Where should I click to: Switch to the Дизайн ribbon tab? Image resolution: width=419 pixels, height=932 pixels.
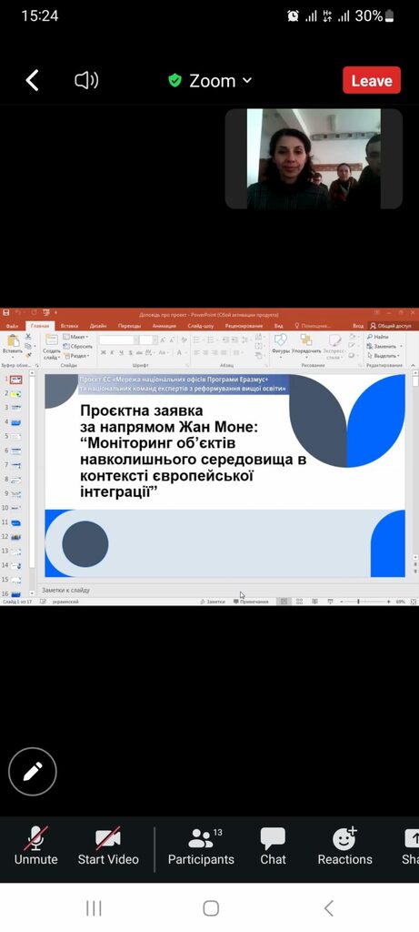pos(98,326)
